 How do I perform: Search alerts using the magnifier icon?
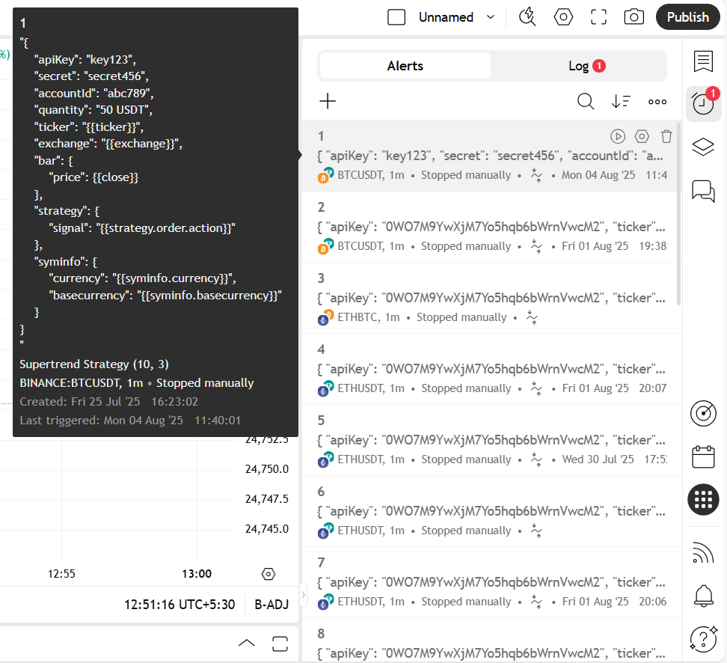click(586, 102)
